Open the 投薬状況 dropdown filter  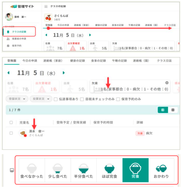(x=41, y=99)
